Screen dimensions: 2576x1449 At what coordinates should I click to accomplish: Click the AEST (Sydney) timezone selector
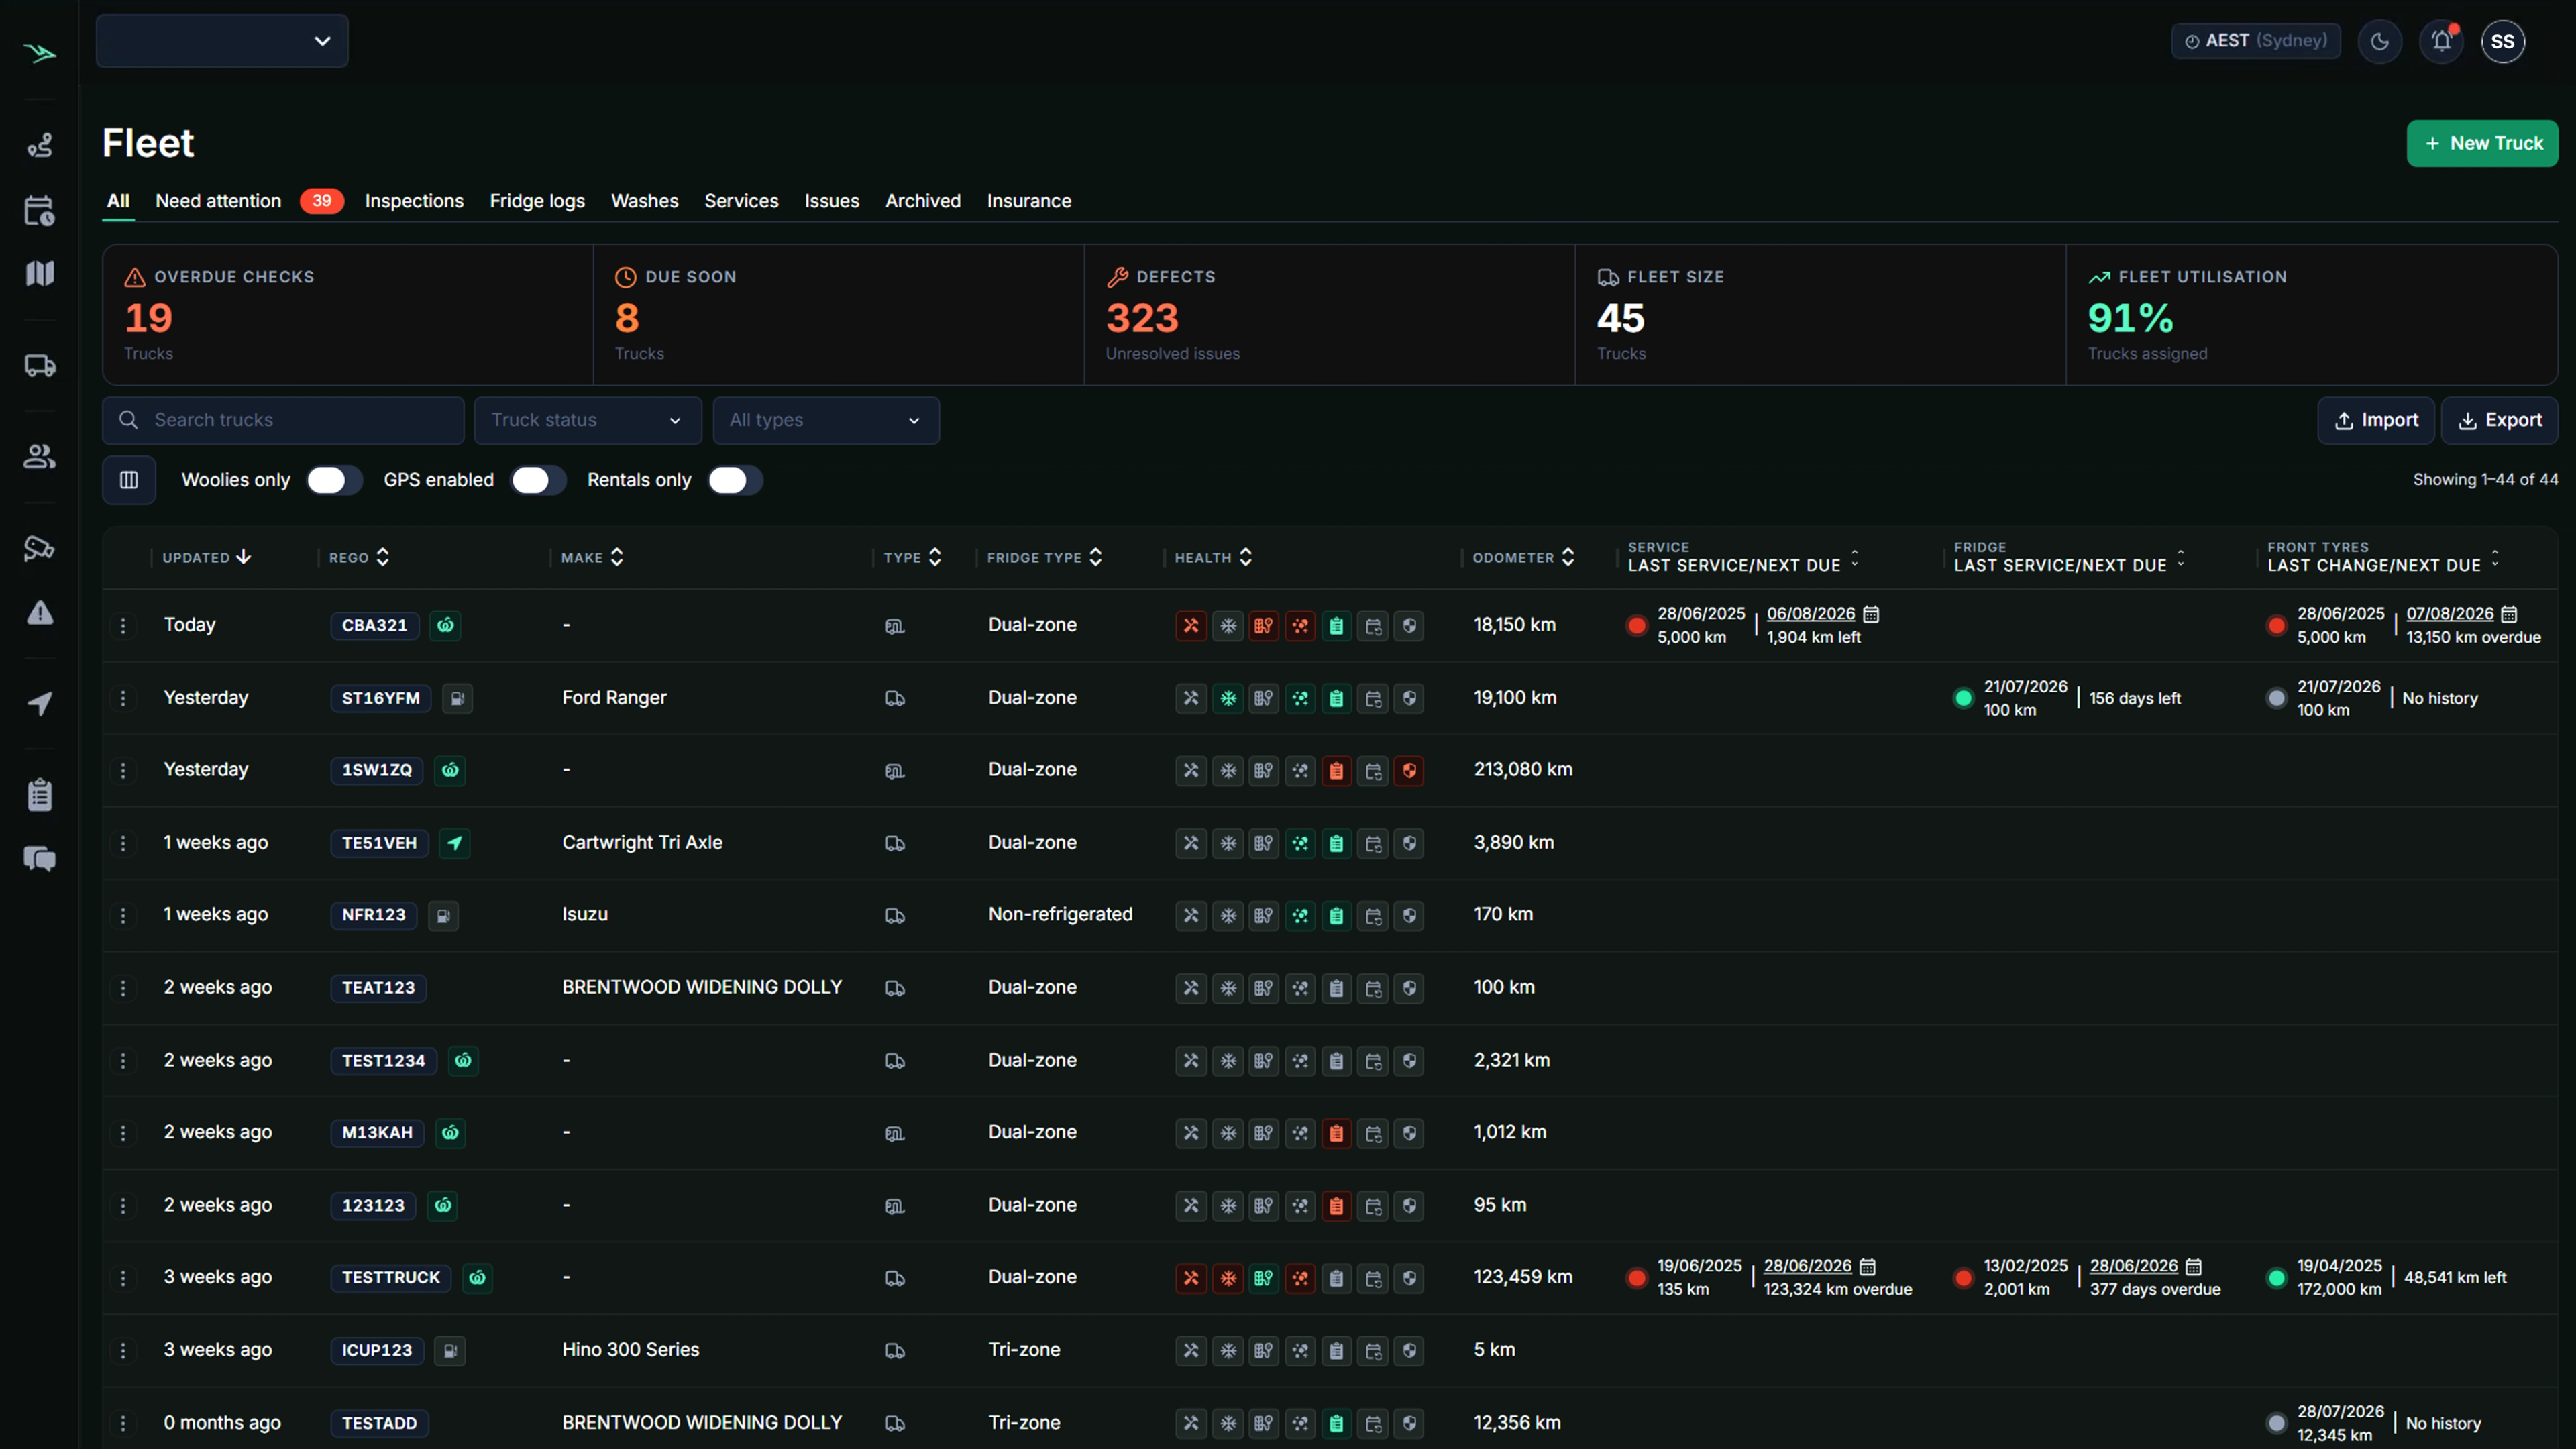(2255, 41)
